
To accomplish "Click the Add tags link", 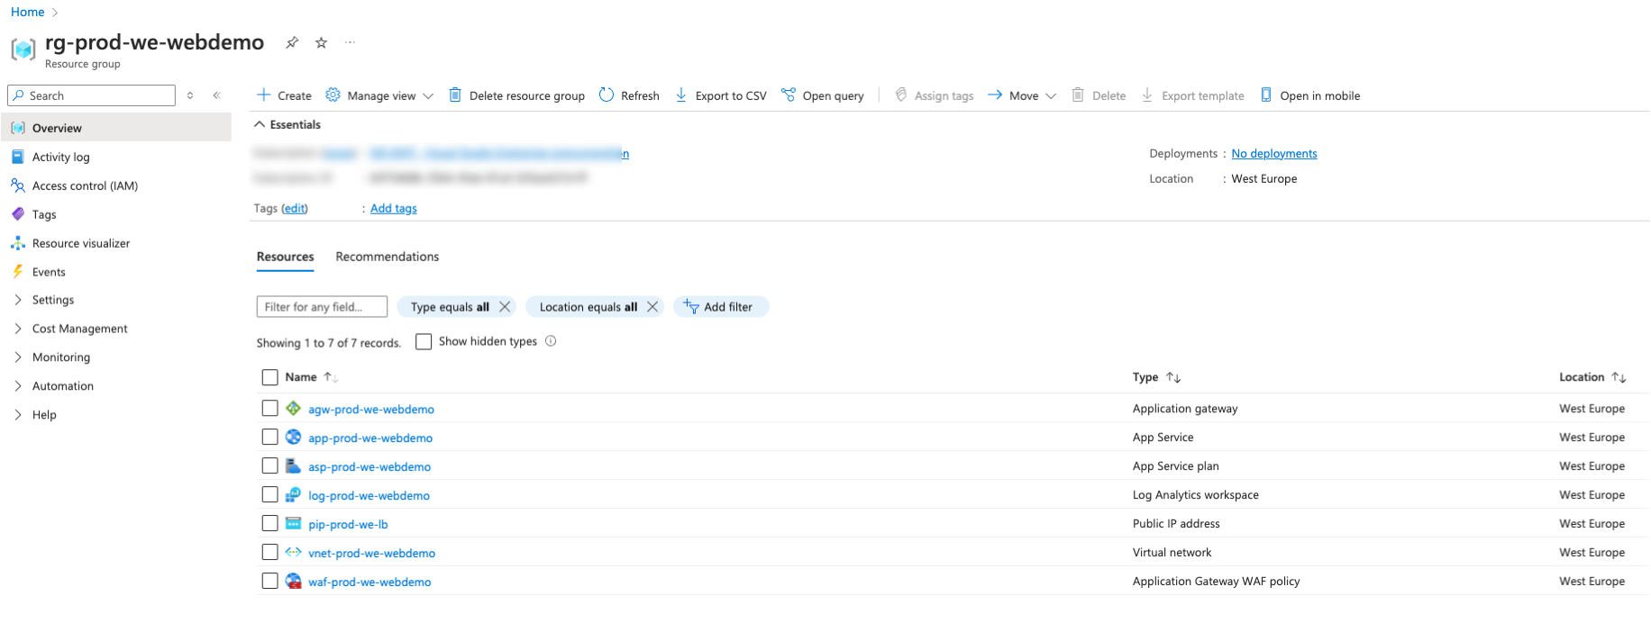I will pyautogui.click(x=394, y=208).
